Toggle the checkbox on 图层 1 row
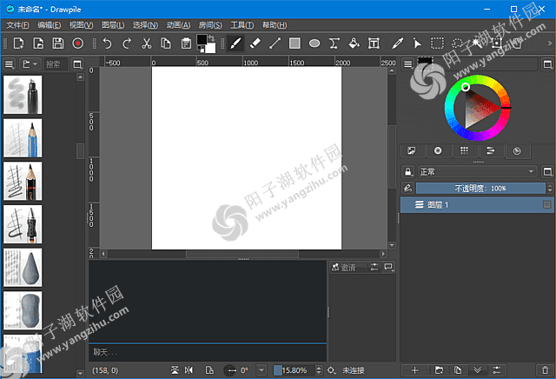The width and height of the screenshot is (556, 379). click(x=546, y=205)
